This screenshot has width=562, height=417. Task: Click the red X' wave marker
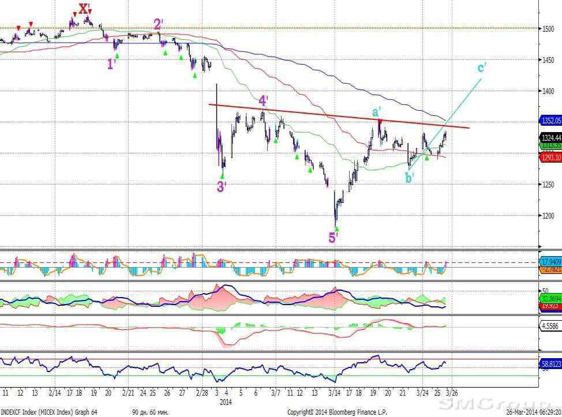(x=84, y=9)
